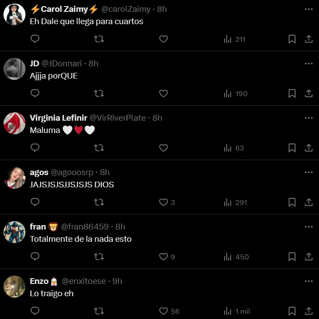Viewport: 319px width, 319px height.
Task: Repost the tweet from agos
Action: (x=99, y=202)
